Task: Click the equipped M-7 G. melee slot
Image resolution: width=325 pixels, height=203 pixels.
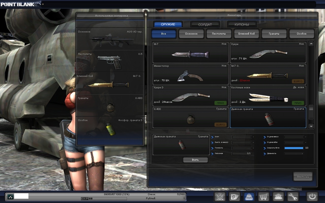Action: 110,83
